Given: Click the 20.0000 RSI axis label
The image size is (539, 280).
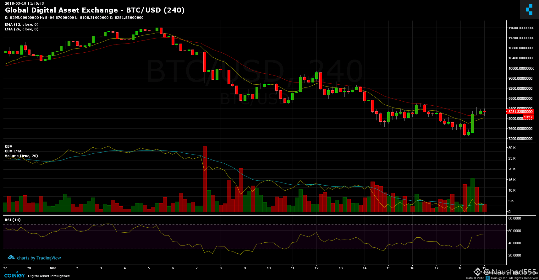Looking at the screenshot, I should coord(514,255).
